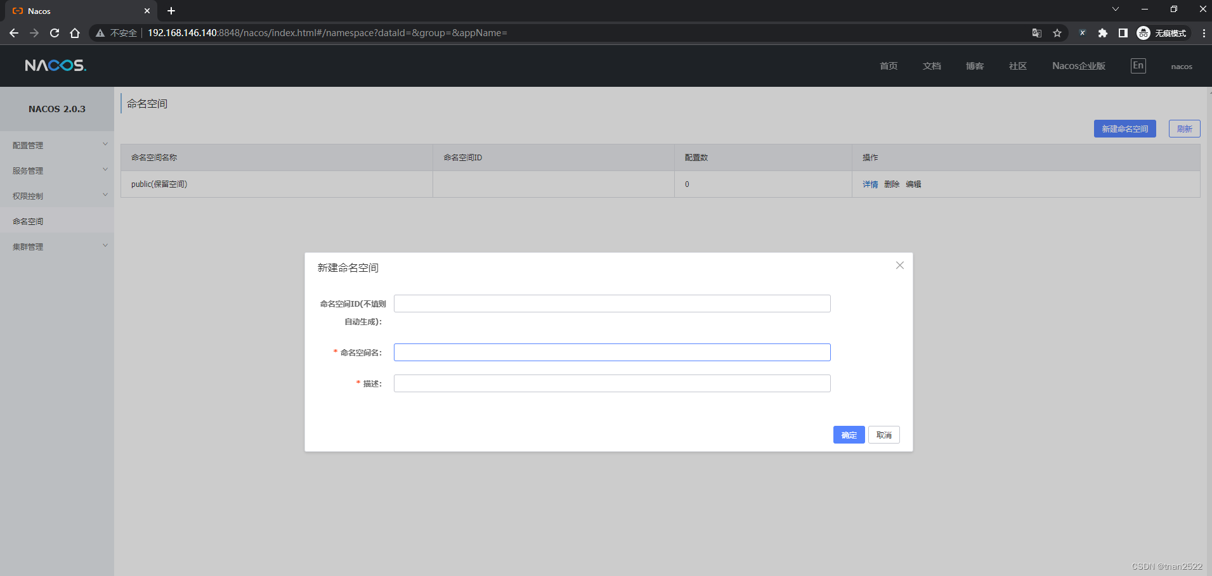
Task: Click the NACOS logo
Action: coord(56,65)
